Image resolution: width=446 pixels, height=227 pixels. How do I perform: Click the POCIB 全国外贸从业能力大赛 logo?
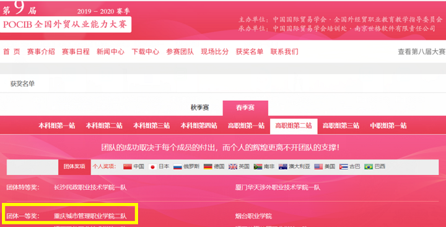tap(66, 25)
